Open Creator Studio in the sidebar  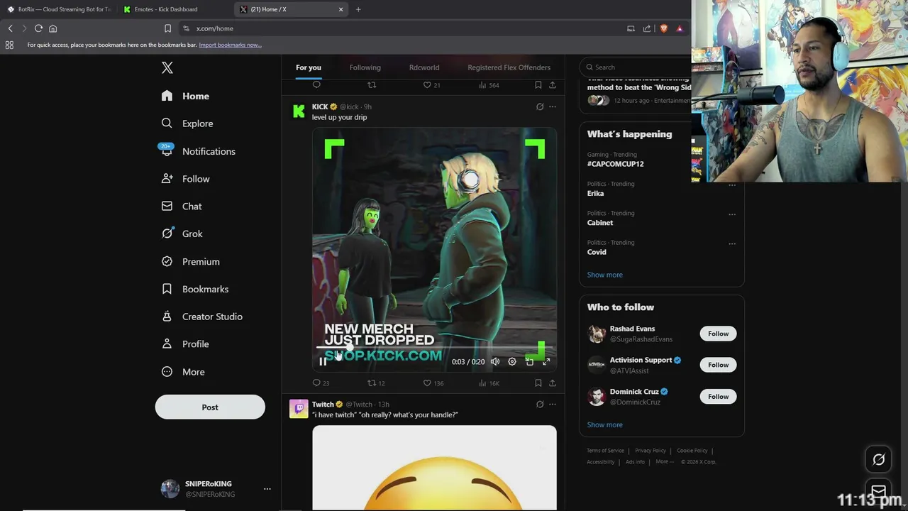(x=202, y=317)
